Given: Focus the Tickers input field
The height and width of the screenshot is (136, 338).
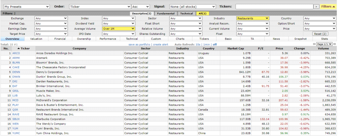Looking at the screenshot, I should (x=274, y=7).
